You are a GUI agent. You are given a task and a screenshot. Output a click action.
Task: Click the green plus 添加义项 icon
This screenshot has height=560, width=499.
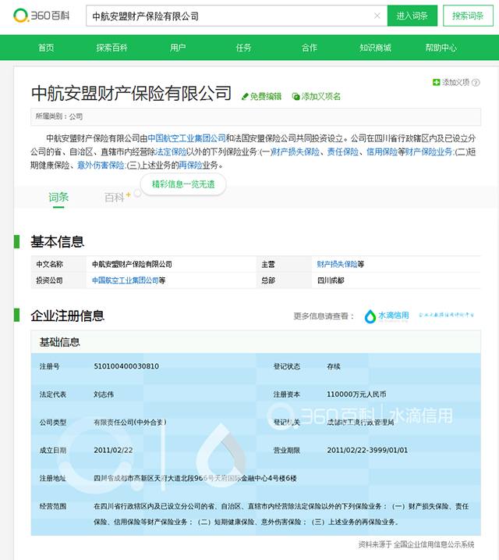(x=437, y=83)
